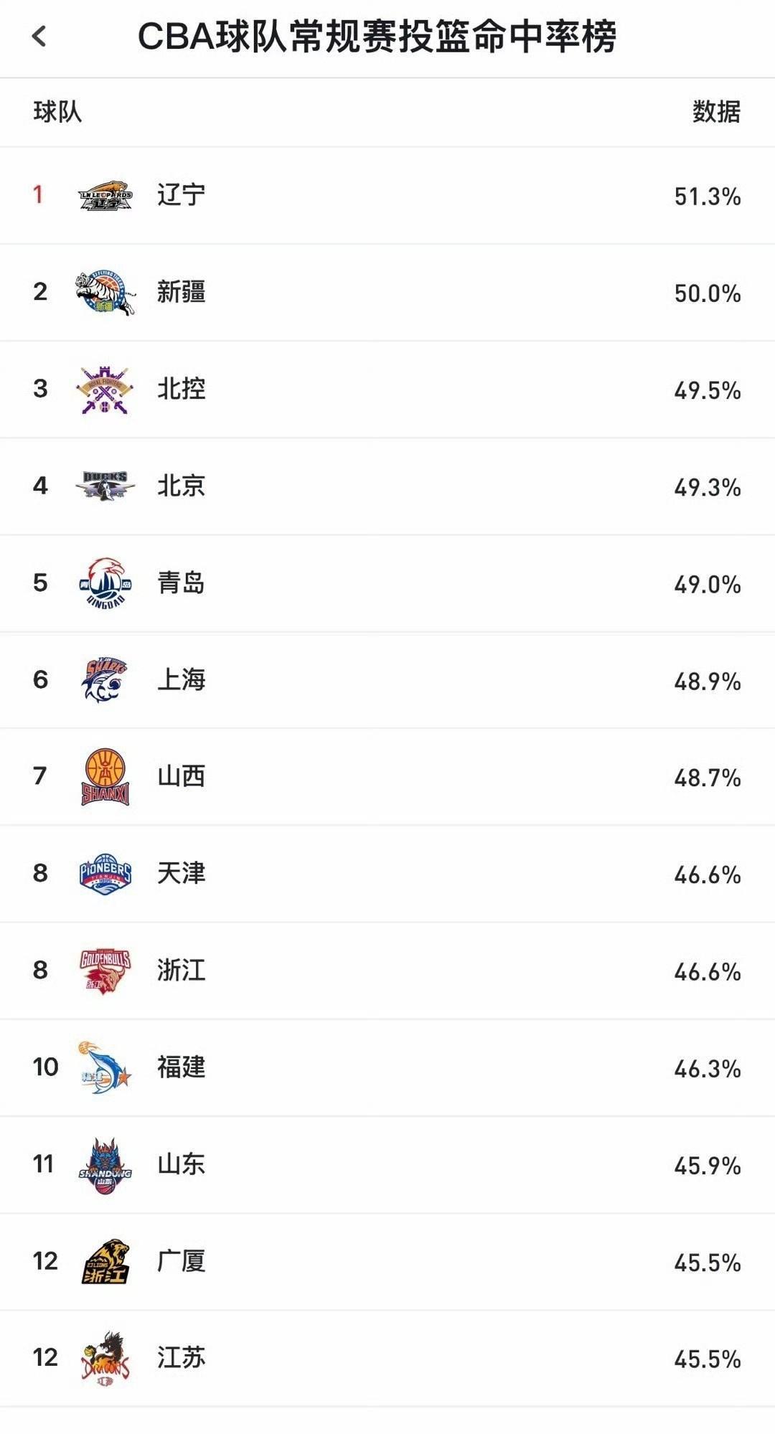Click the 数据 column header

[x=715, y=112]
